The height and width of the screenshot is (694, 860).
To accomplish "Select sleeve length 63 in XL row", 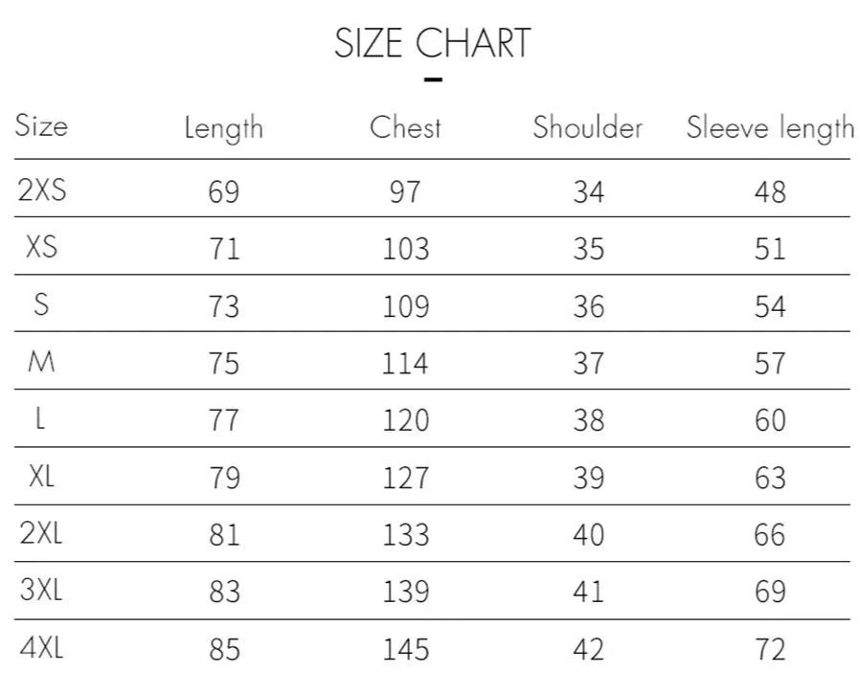I will tap(770, 478).
